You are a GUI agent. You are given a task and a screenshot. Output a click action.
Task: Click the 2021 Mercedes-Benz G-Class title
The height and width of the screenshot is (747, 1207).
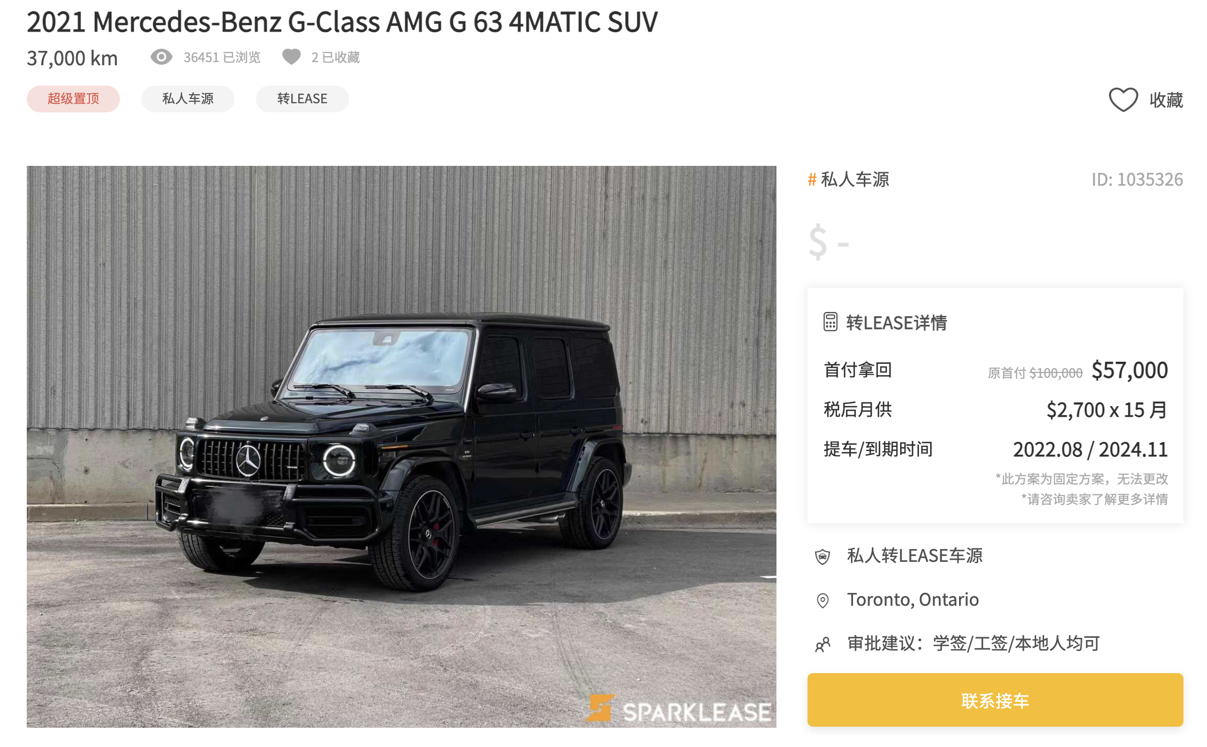point(342,22)
